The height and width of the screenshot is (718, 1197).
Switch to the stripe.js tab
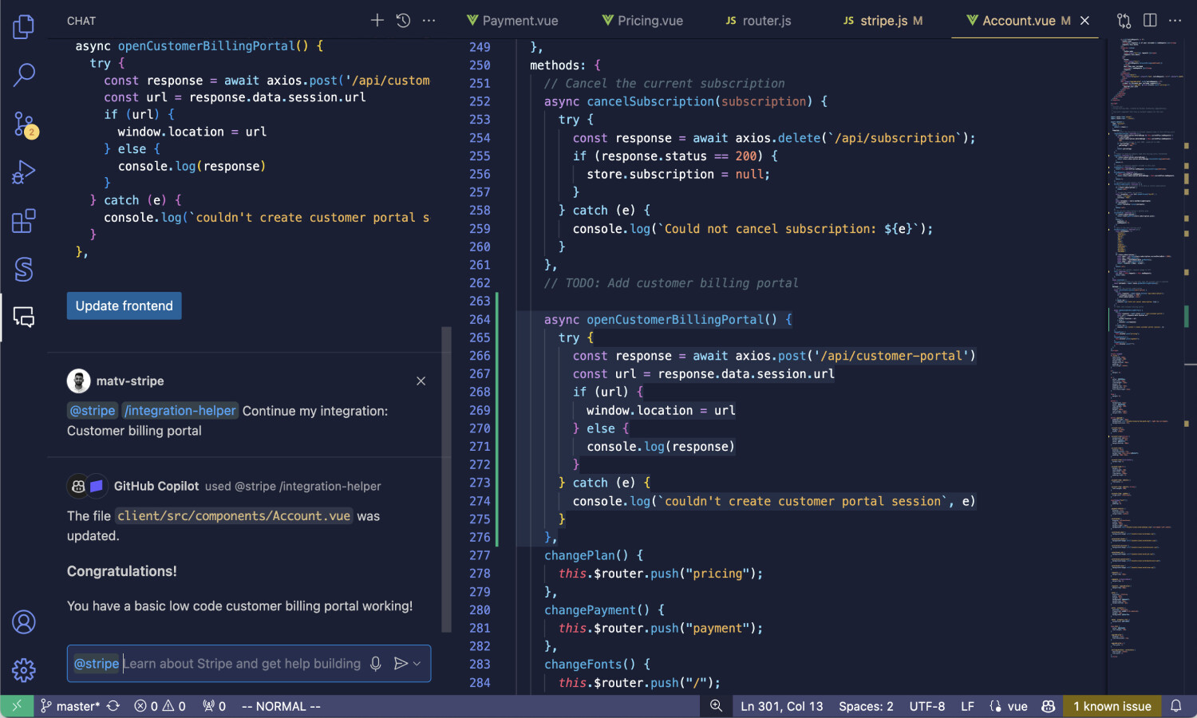(883, 21)
